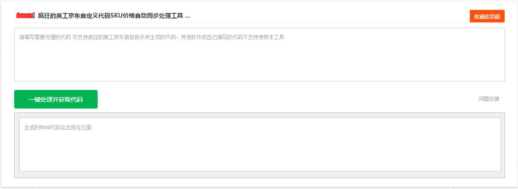Image resolution: width=518 pixels, height=189 pixels.
Task: Click the heading phrase 价格自动同步处理工具
Action: tap(153, 16)
